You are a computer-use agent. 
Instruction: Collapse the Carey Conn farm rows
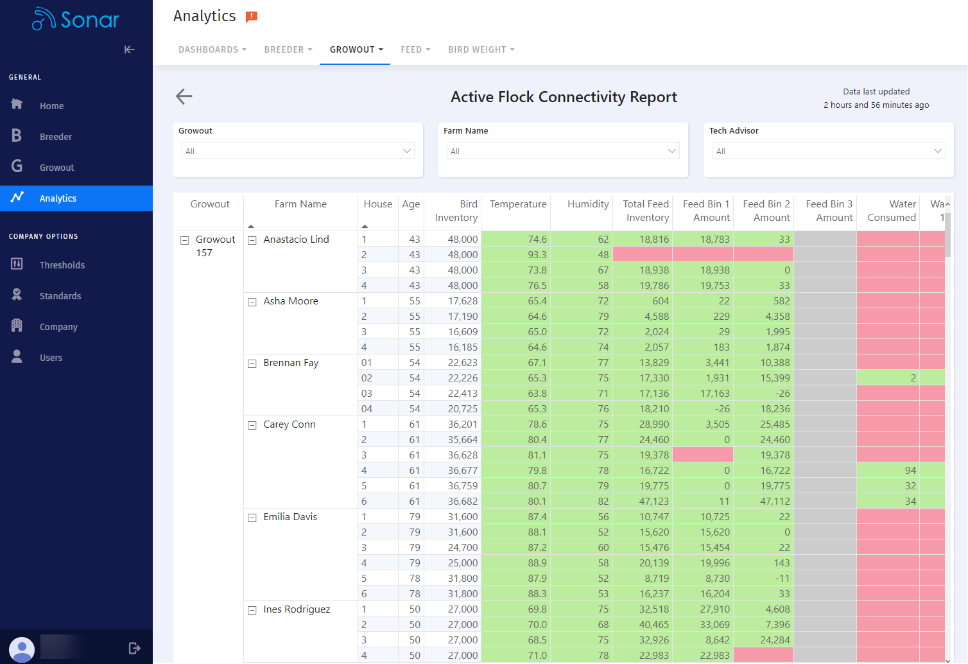(252, 425)
